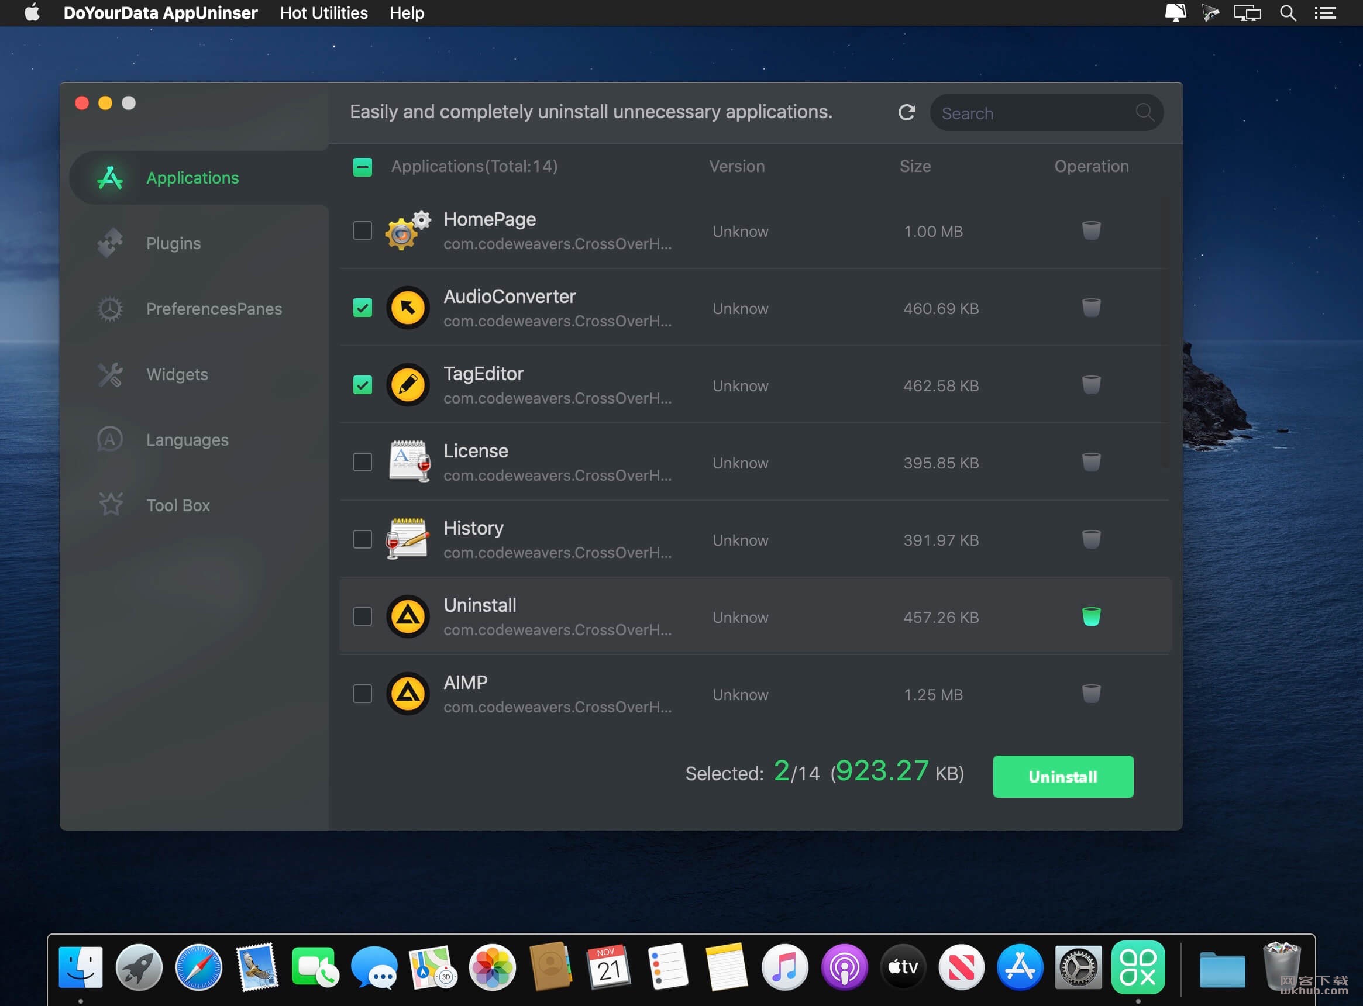Click the green Uninstall button
This screenshot has width=1363, height=1006.
coord(1063,776)
